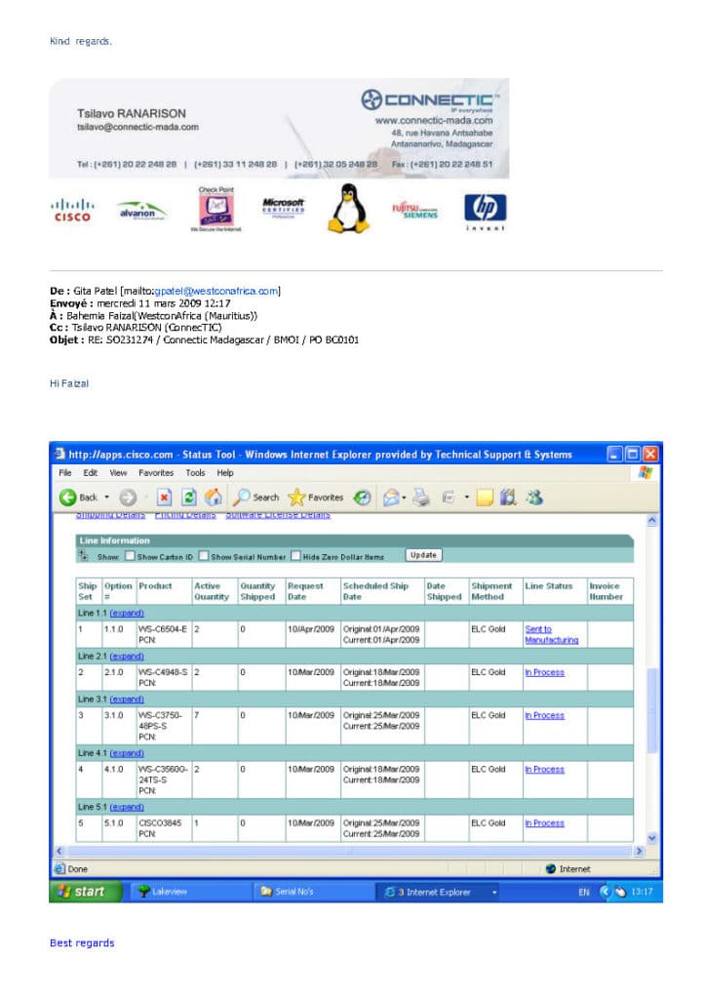
Task: Click the Windows start button
Action: (86, 892)
